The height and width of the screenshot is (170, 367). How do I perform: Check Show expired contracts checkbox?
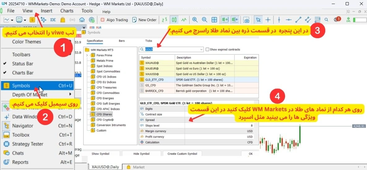(207, 50)
